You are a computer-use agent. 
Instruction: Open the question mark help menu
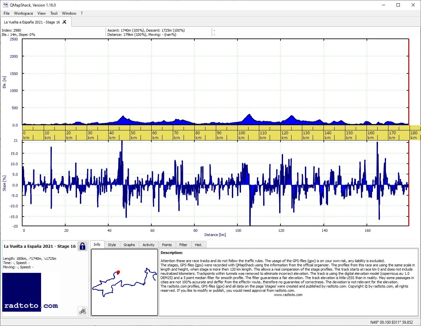[x=82, y=13]
